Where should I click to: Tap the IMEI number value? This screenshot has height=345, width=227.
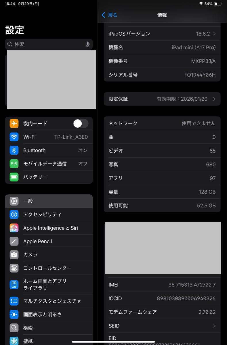pos(192,285)
